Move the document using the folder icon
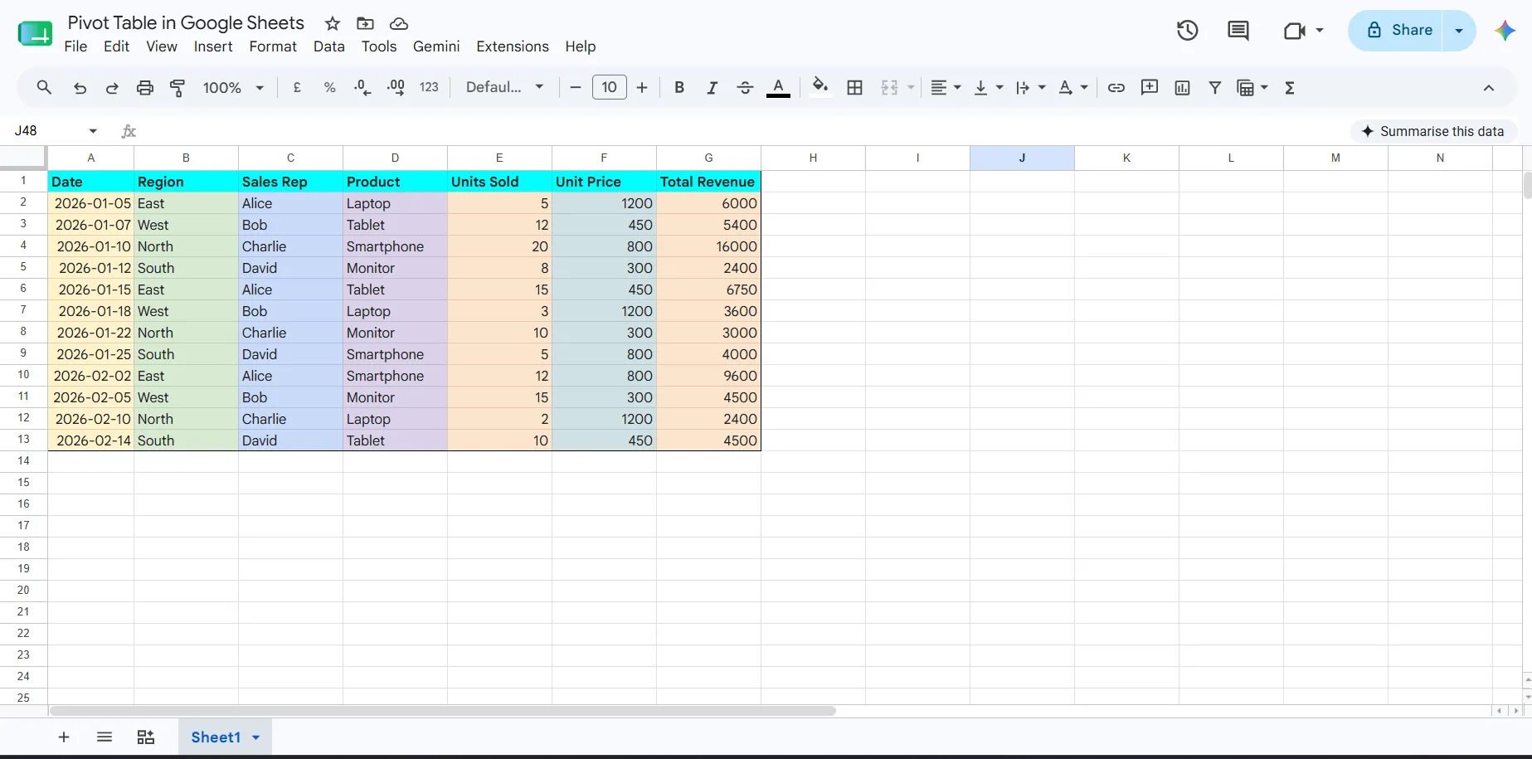Viewport: 1532px width, 759px height. pyautogui.click(x=365, y=23)
